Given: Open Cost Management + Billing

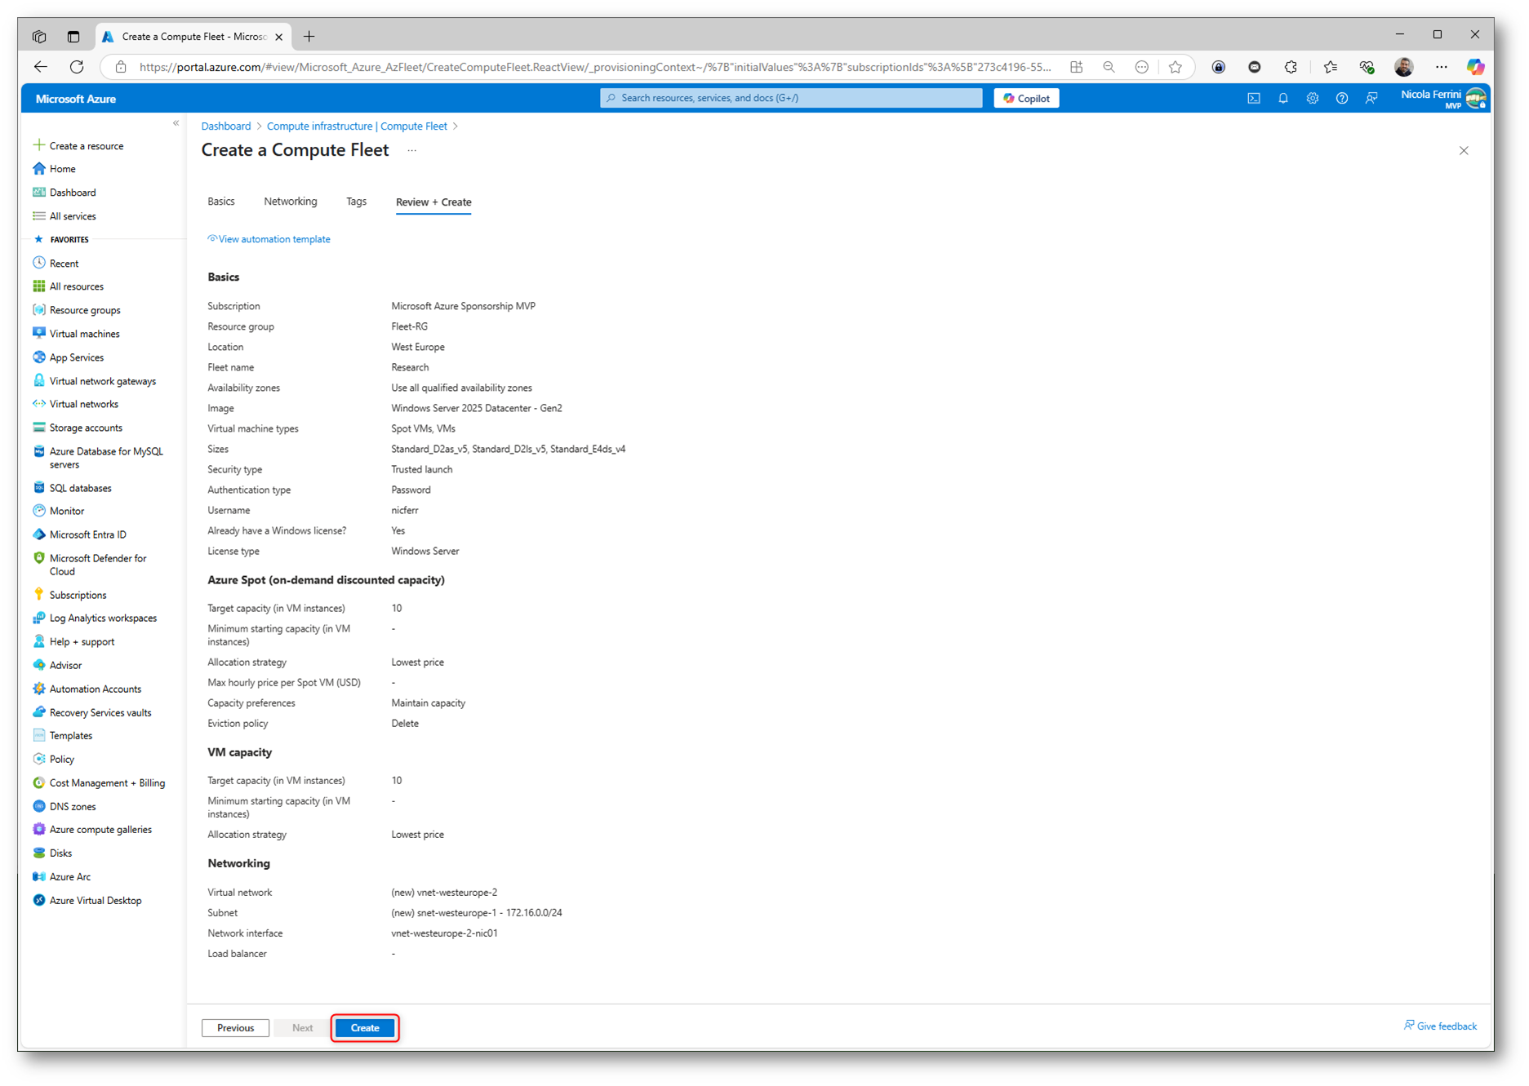Looking at the screenshot, I should coord(107,782).
